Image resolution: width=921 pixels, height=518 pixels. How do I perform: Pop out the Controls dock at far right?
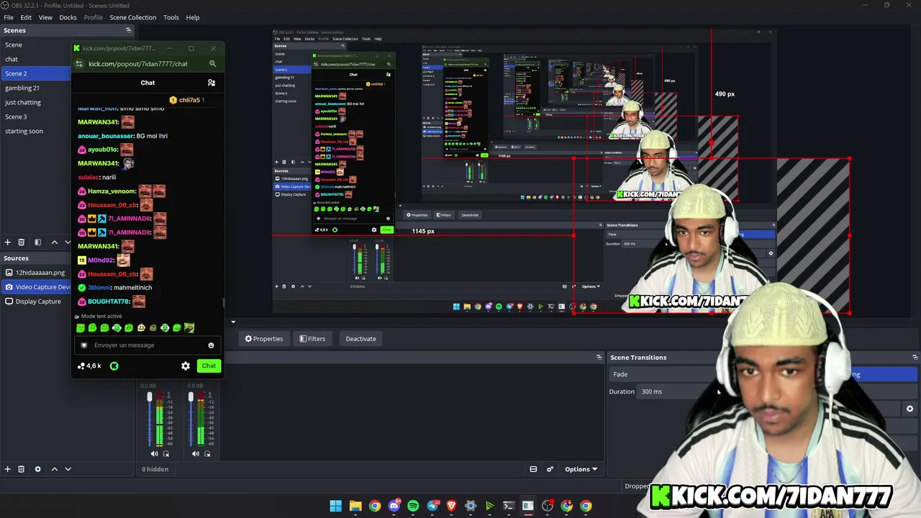click(915, 358)
